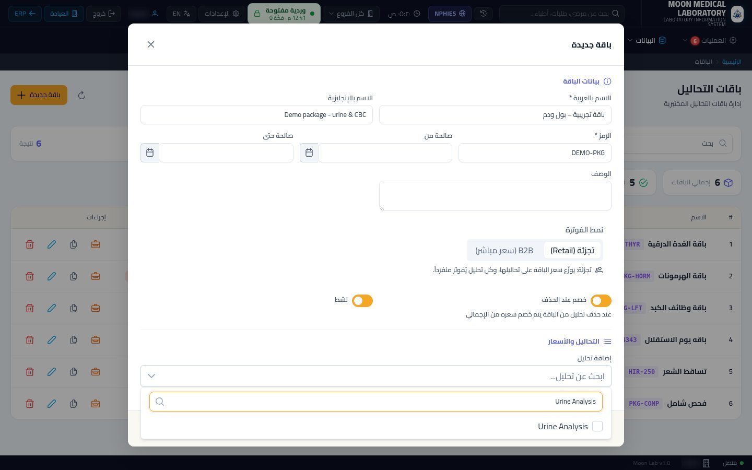This screenshot has height=470, width=752.
Task: Click the وردية مفتوحة shift status badge
Action: [284, 14]
